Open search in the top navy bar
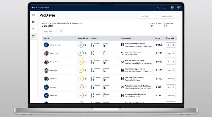Image resolution: width=212 pixels, height=117 pixels. coord(158,8)
